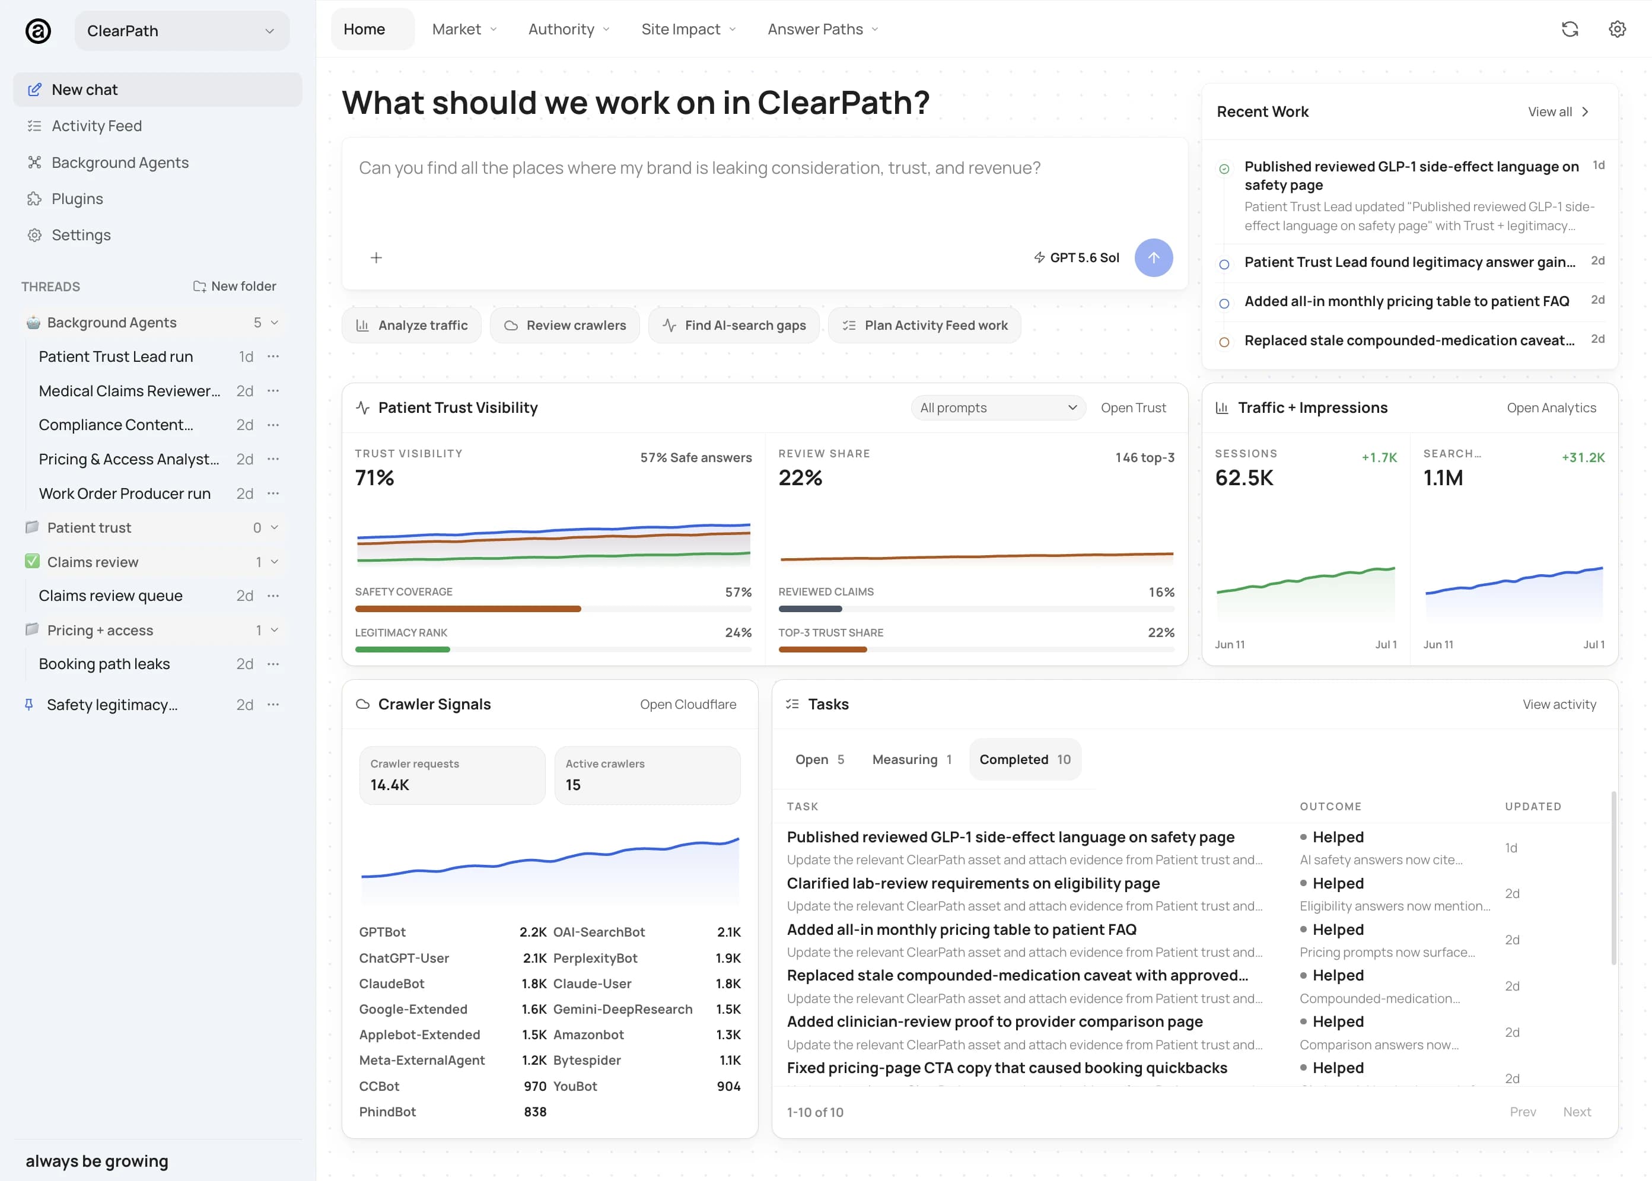
Task: Click the Crawler requests 14.4K card
Action: click(451, 775)
